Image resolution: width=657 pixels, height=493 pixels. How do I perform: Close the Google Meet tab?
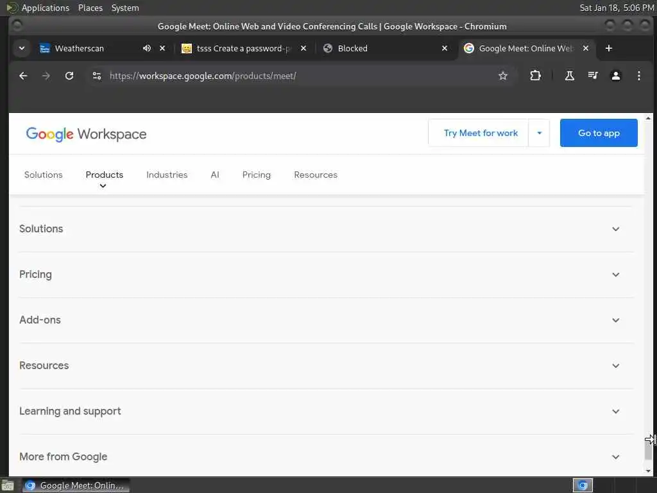click(586, 48)
